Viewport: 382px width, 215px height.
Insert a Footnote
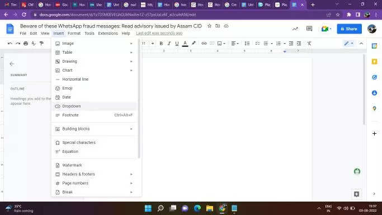point(95,115)
